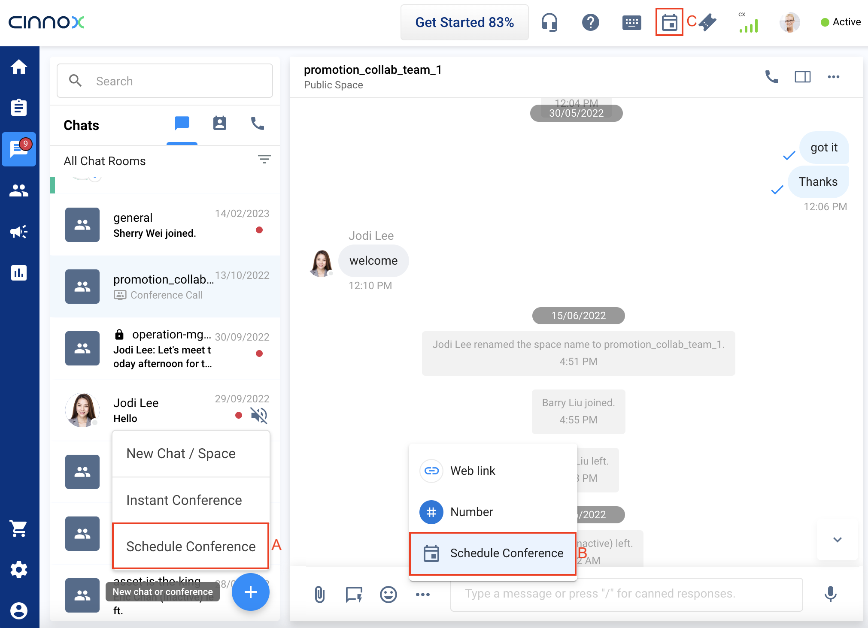Start a call with phone icon in chat header
This screenshot has width=868, height=628.
(x=771, y=77)
